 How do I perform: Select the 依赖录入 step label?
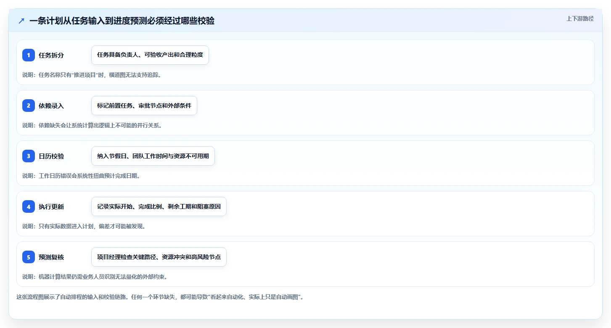click(x=51, y=106)
